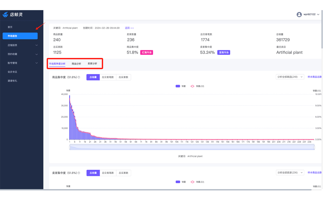The width and height of the screenshot is (324, 202).
Task: Click help icon beside 商品集中度
Action: coord(79,77)
